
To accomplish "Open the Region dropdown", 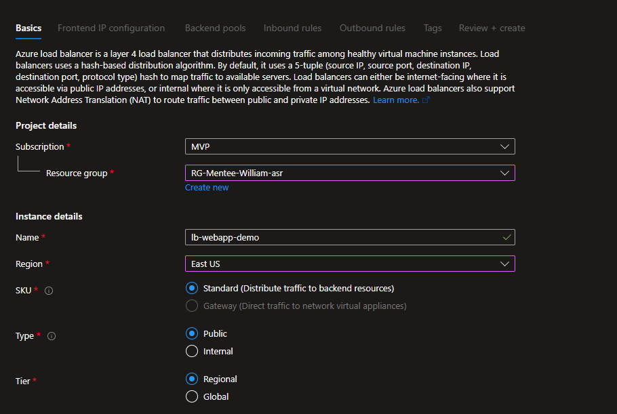I will (349, 264).
